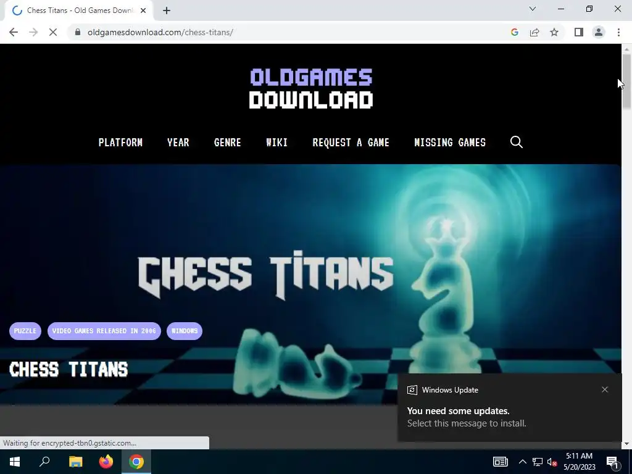Click the address bar URL
Viewport: 632px width, 474px height.
click(x=160, y=32)
